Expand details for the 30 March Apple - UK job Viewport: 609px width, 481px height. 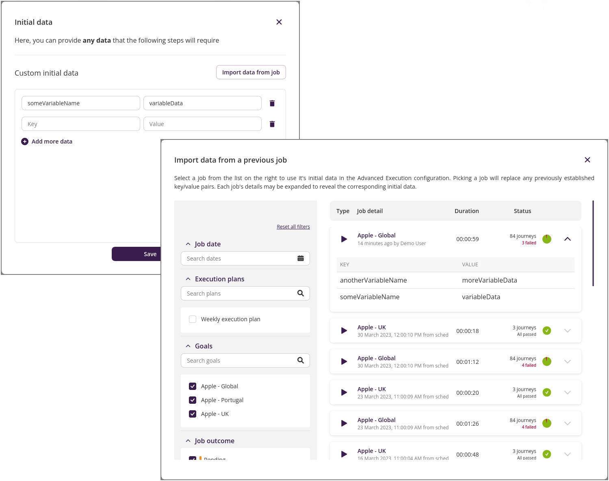567,331
